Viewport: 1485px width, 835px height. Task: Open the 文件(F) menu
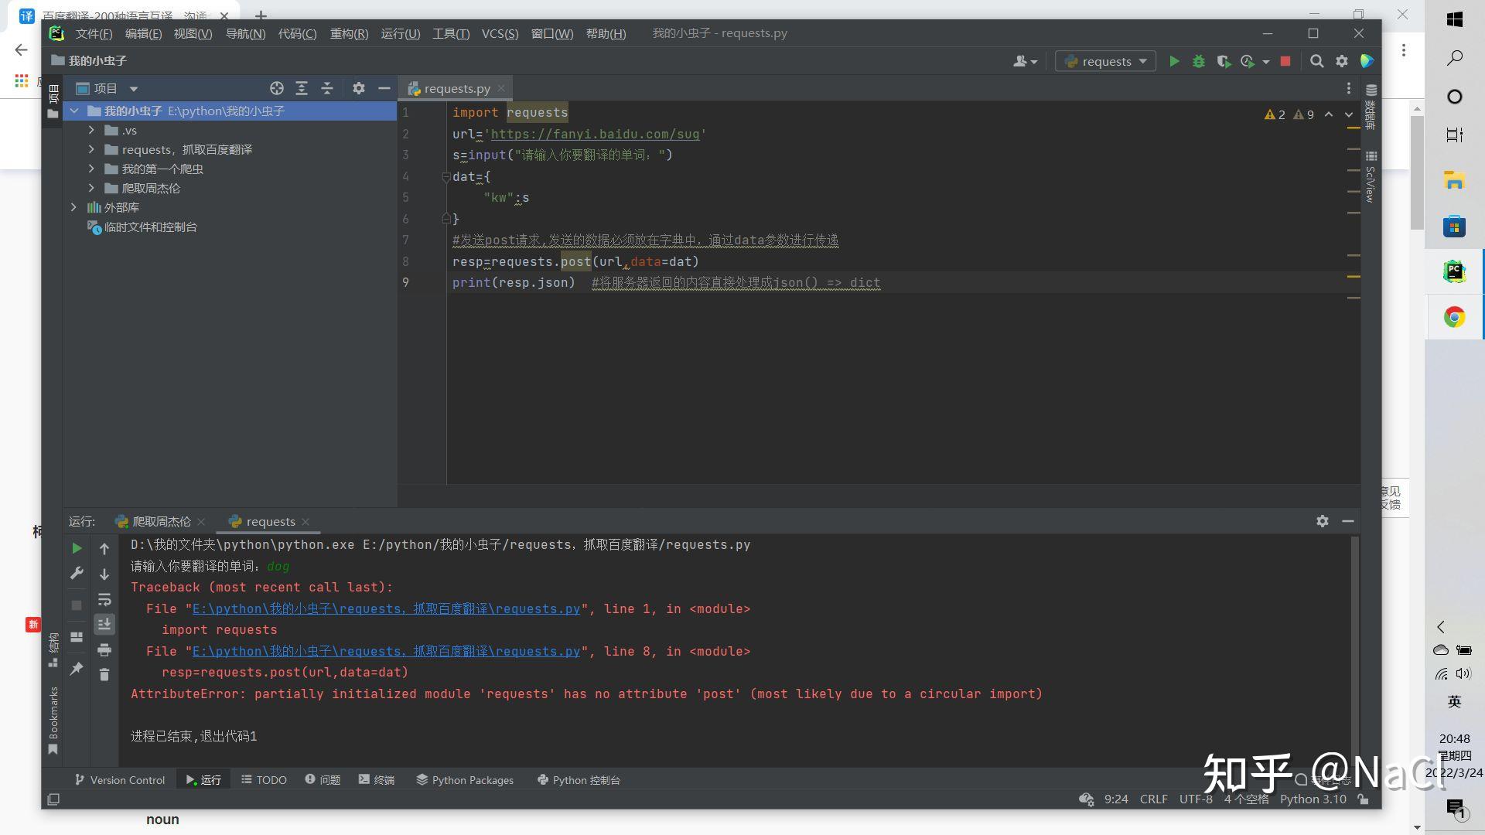[x=94, y=33]
